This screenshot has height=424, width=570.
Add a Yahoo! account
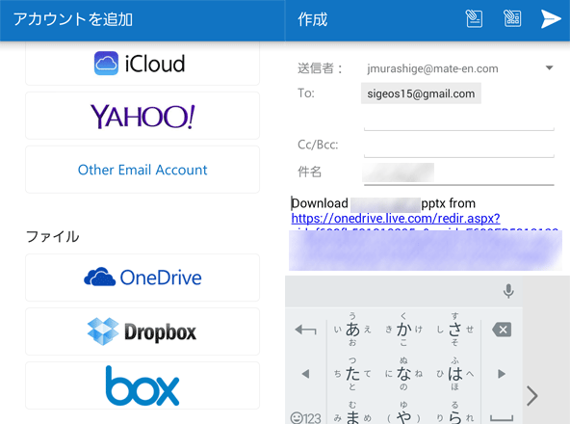point(142,116)
